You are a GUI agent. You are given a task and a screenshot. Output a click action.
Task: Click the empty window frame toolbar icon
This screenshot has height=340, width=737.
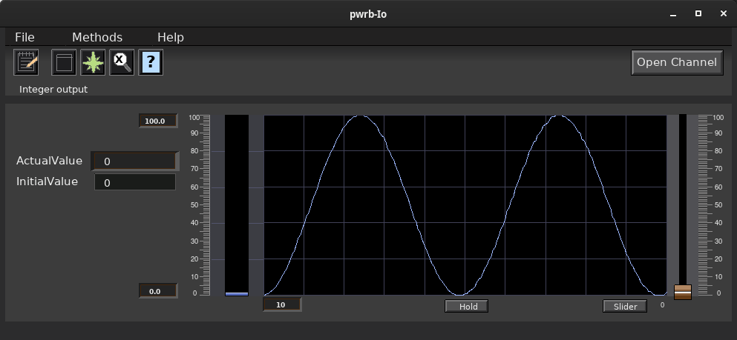[64, 62]
